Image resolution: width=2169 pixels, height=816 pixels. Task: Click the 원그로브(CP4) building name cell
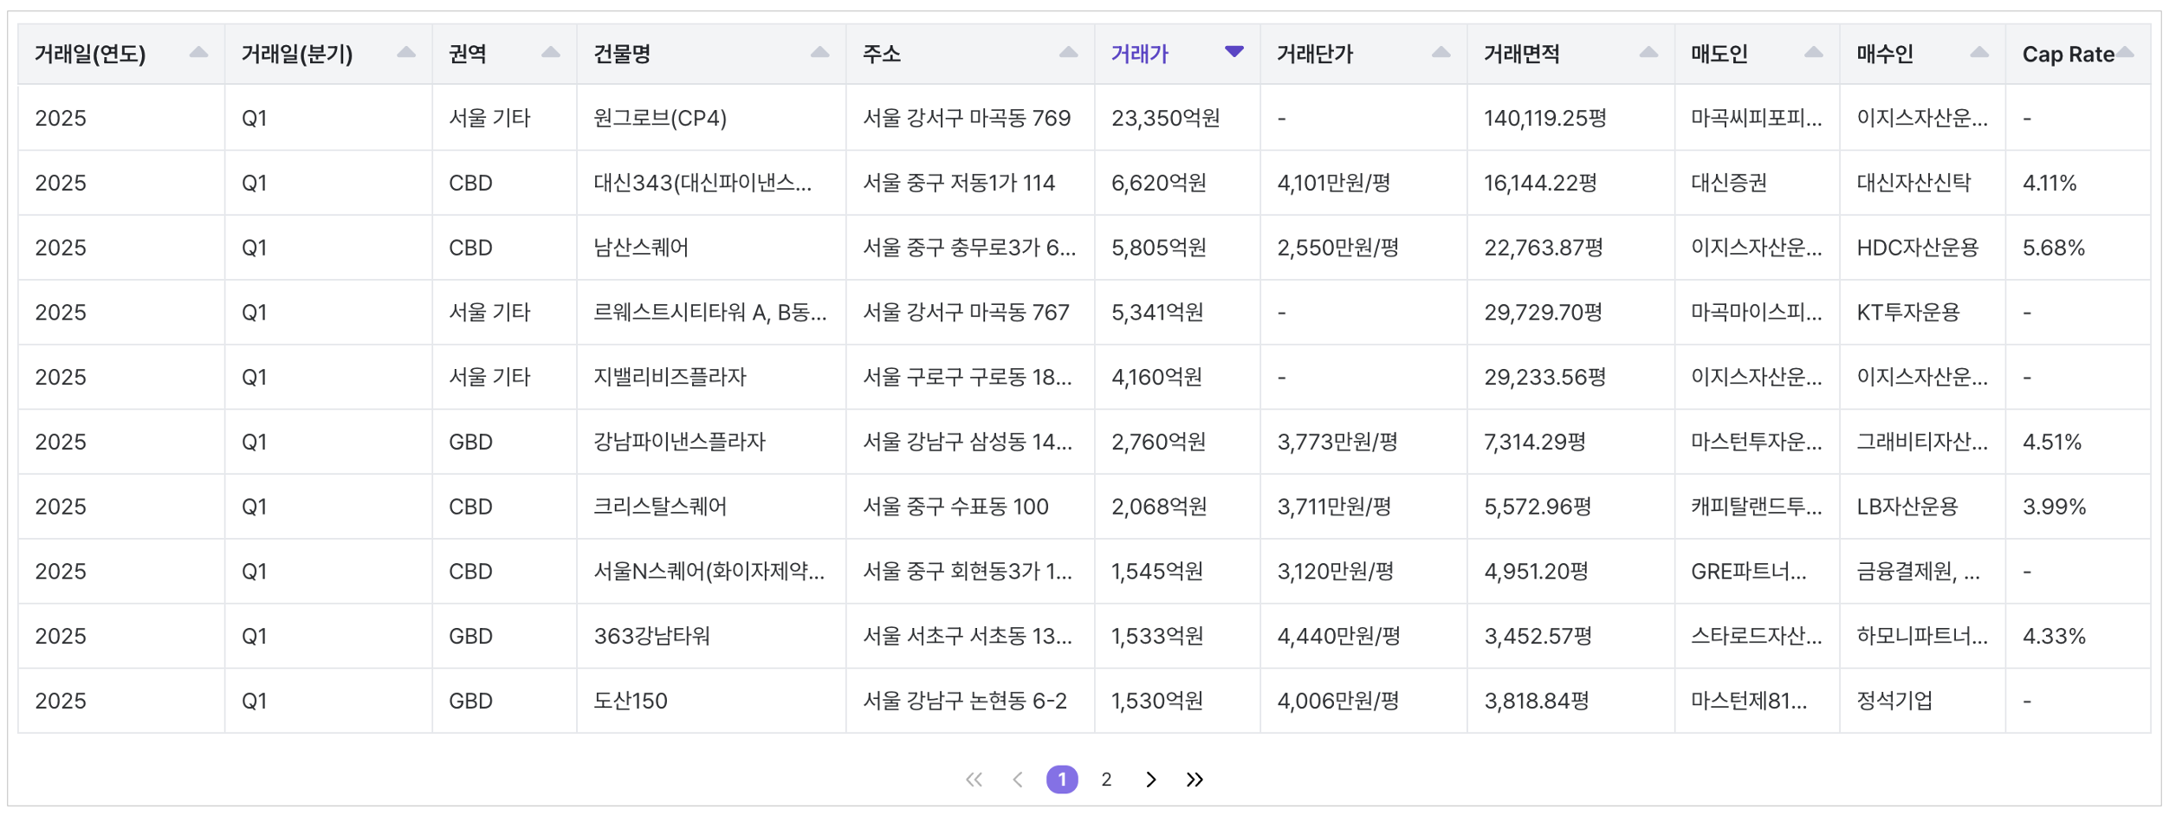point(660,118)
